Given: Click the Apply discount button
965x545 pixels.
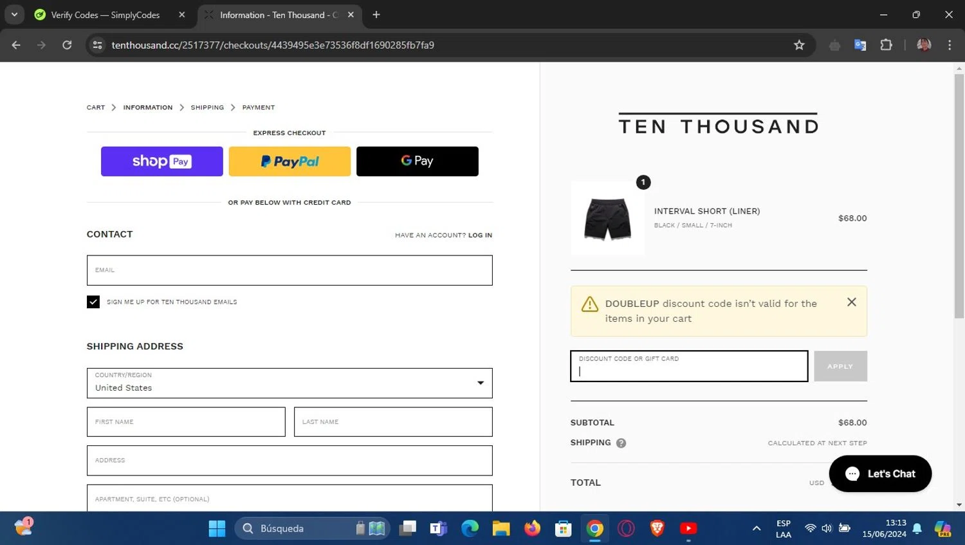Looking at the screenshot, I should pyautogui.click(x=840, y=366).
